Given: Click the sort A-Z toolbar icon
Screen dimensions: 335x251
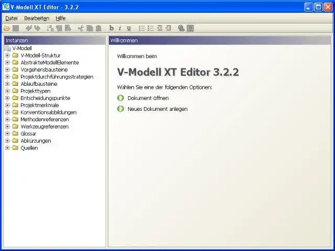Looking at the screenshot, I should 50,28.
